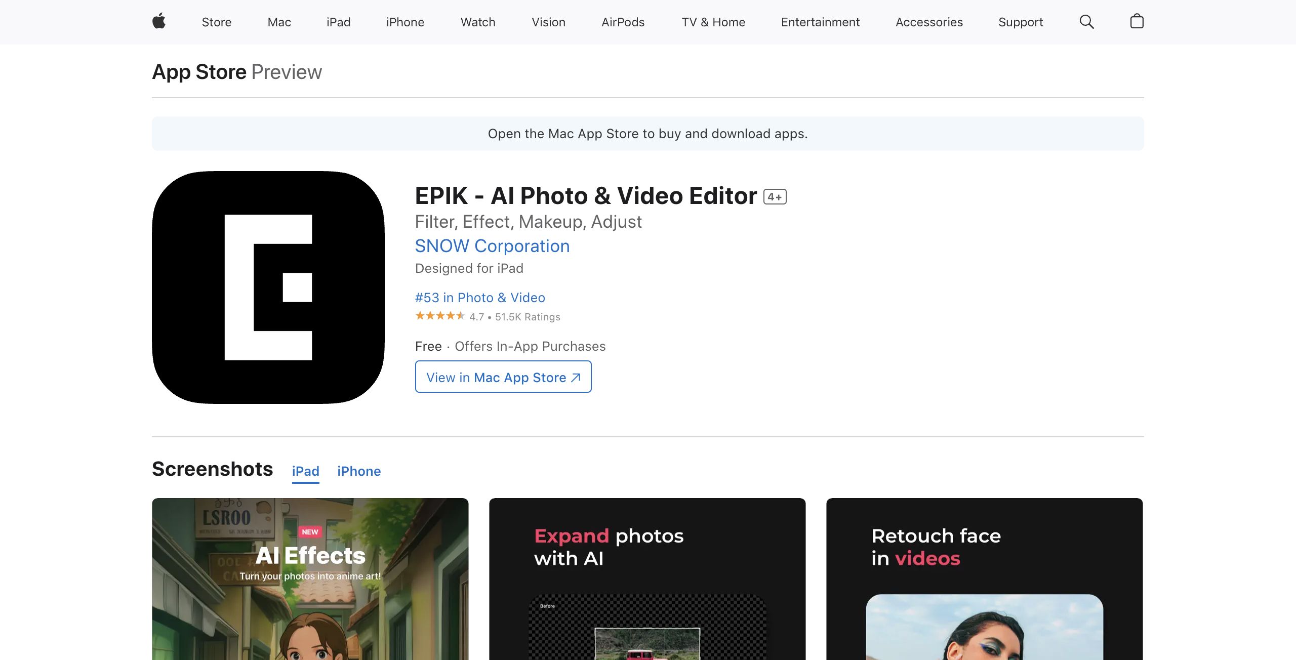
Task: Open the SNOW Corporation developer link
Action: point(492,246)
